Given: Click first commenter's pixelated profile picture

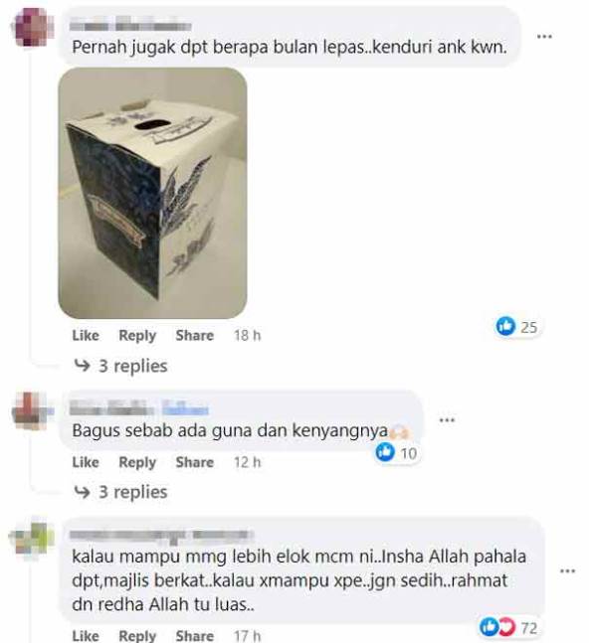Looking at the screenshot, I should [33, 27].
